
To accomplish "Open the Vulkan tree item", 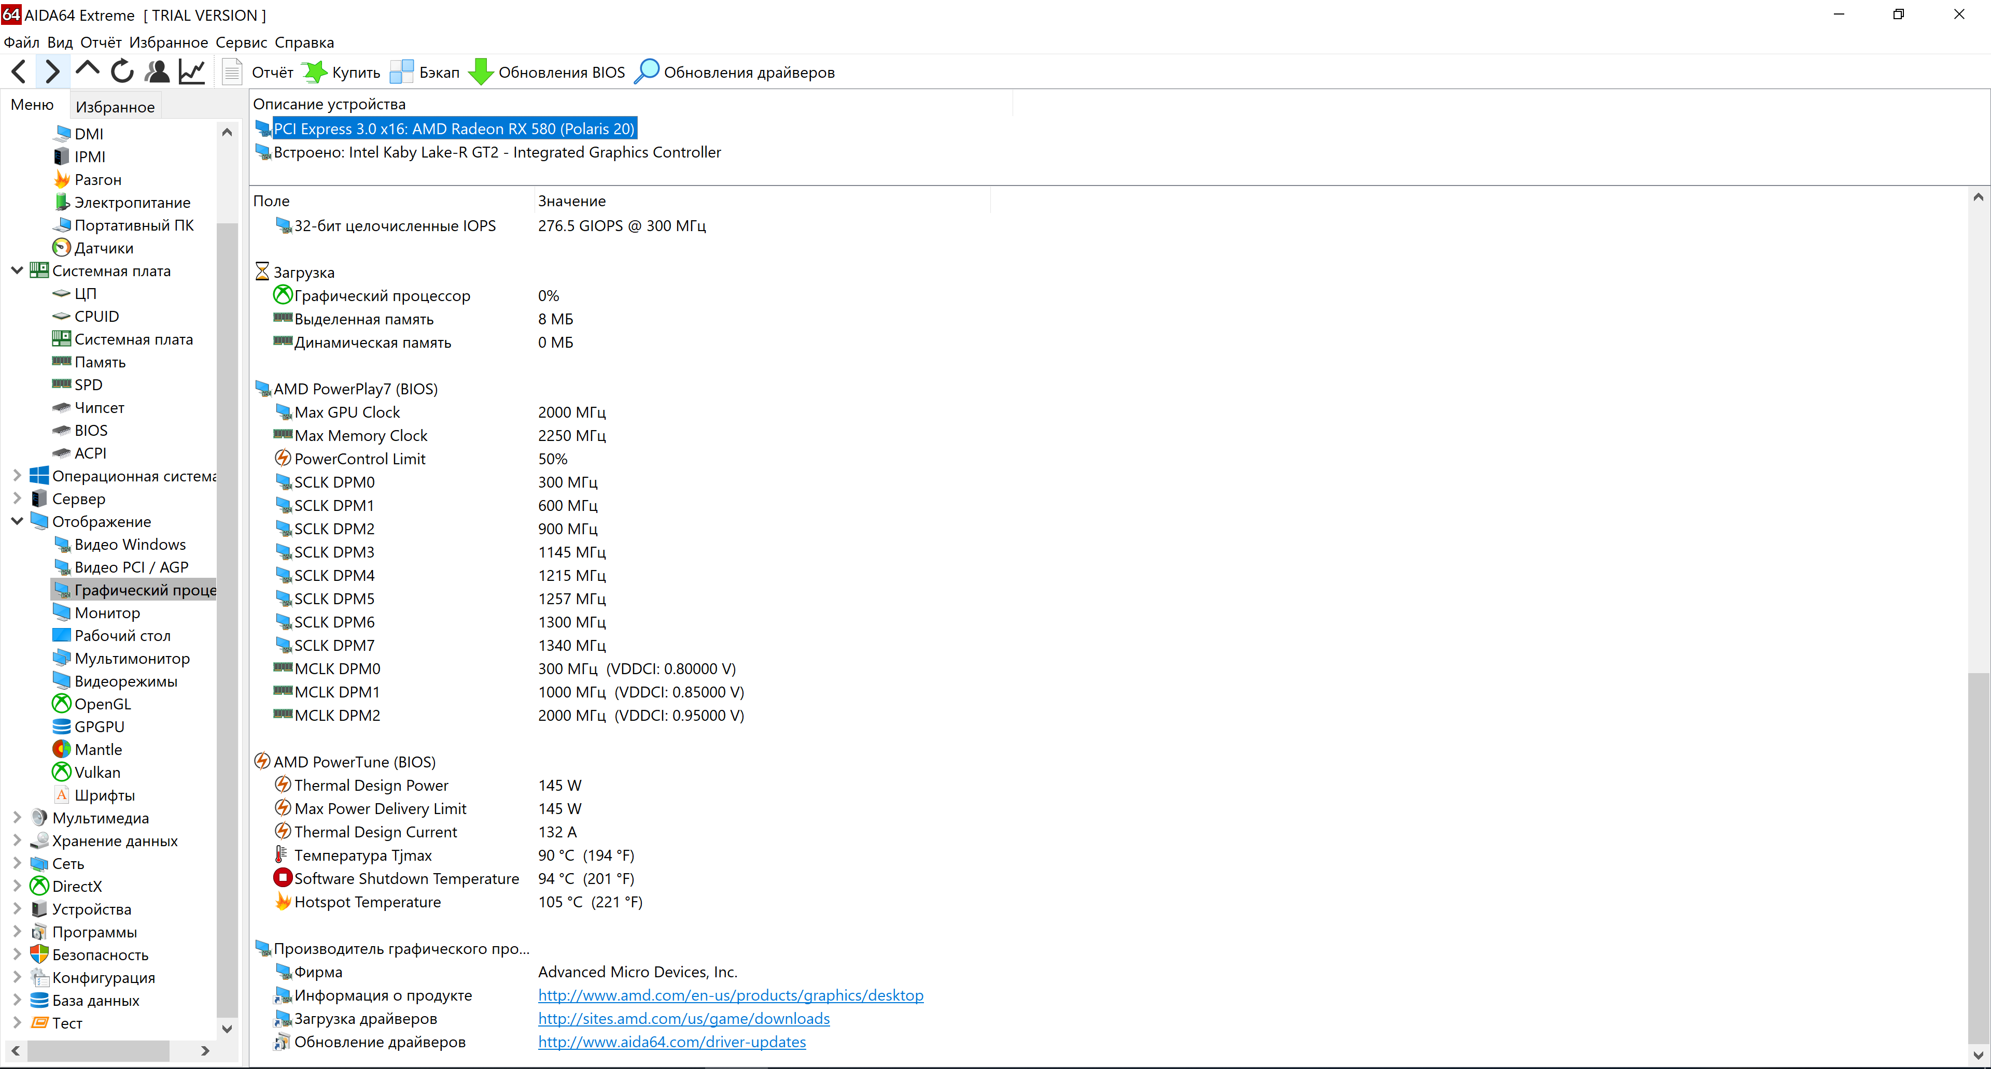I will tap(87, 772).
